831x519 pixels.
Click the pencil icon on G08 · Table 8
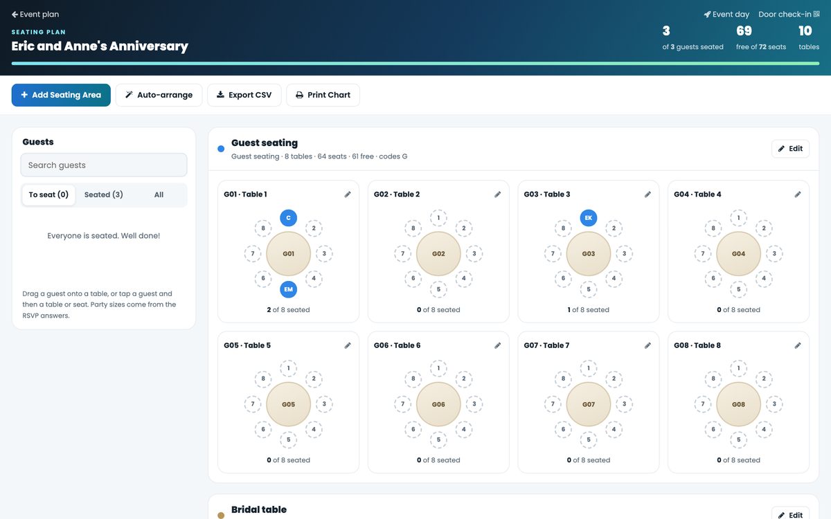798,345
